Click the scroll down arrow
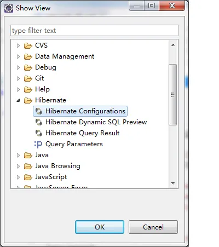This screenshot has height=247, width=219. tap(173, 183)
